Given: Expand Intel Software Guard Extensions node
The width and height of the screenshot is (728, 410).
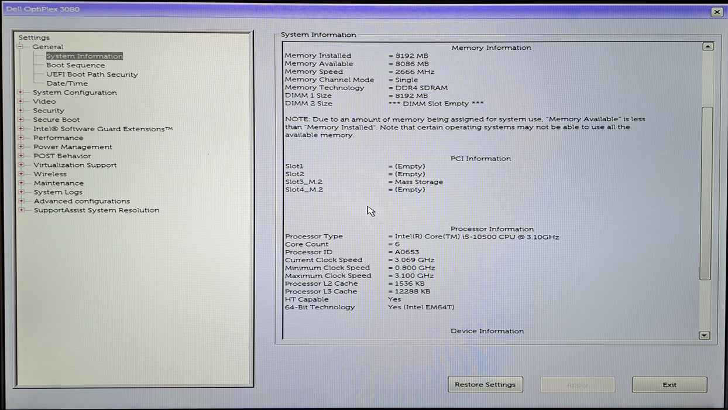Looking at the screenshot, I should (21, 129).
